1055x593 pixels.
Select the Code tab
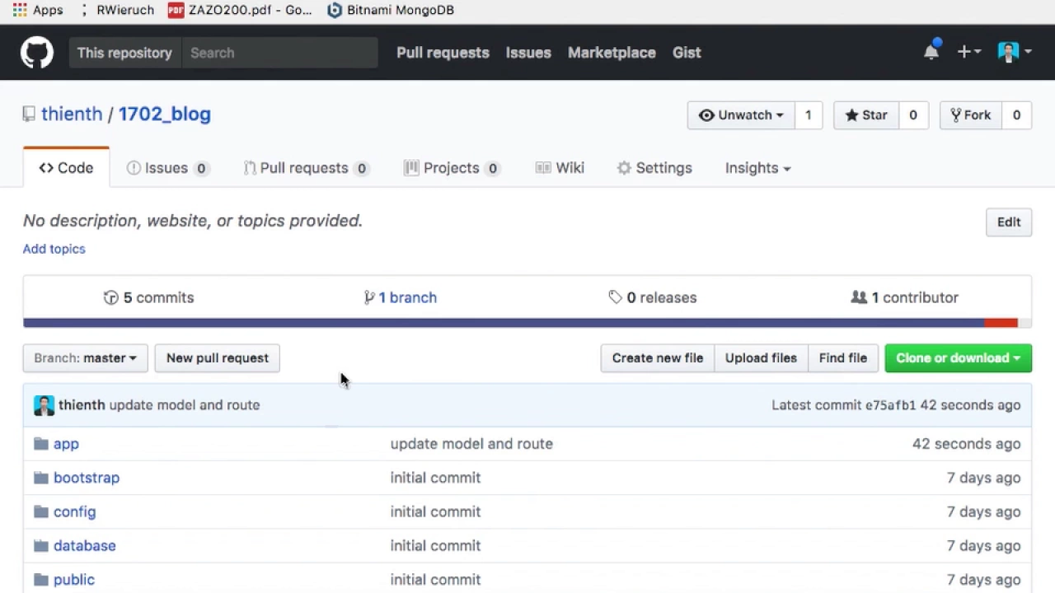[x=66, y=168]
